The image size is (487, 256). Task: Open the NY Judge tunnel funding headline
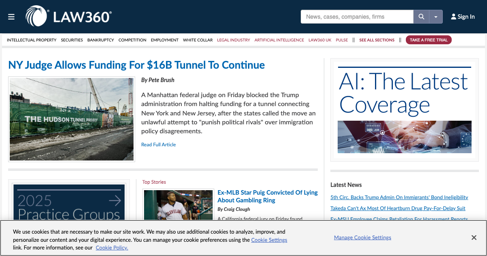136,65
